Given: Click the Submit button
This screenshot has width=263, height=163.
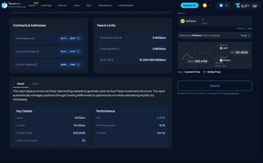Looking at the screenshot, I should point(215,86).
